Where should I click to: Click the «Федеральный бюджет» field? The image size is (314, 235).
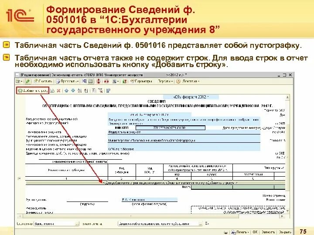click(184, 132)
